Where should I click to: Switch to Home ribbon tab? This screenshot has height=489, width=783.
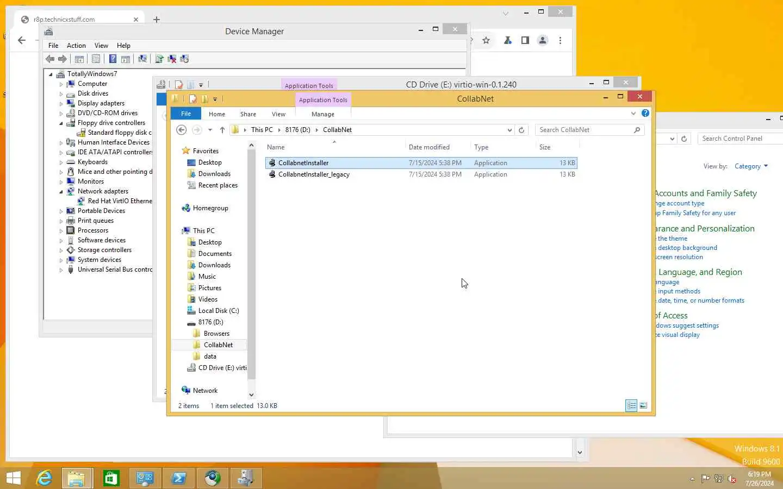tap(217, 114)
